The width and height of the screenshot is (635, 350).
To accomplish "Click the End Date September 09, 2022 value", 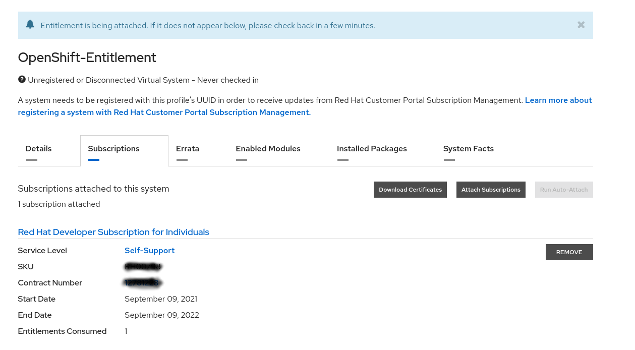I will coord(161,315).
